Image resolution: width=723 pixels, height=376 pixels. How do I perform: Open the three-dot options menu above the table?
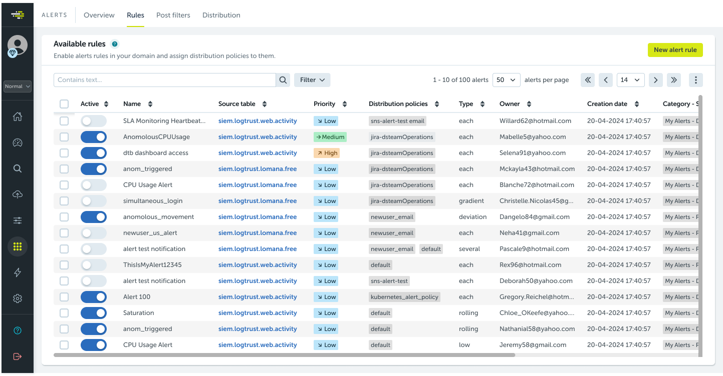coord(695,79)
